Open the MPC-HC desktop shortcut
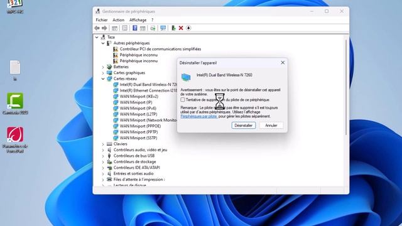This screenshot has width=402, height=226. tap(15, 6)
